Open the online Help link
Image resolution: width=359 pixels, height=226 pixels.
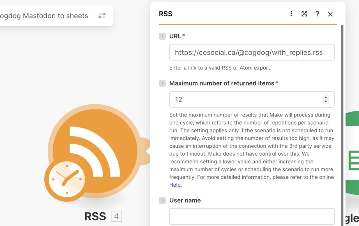(175, 185)
